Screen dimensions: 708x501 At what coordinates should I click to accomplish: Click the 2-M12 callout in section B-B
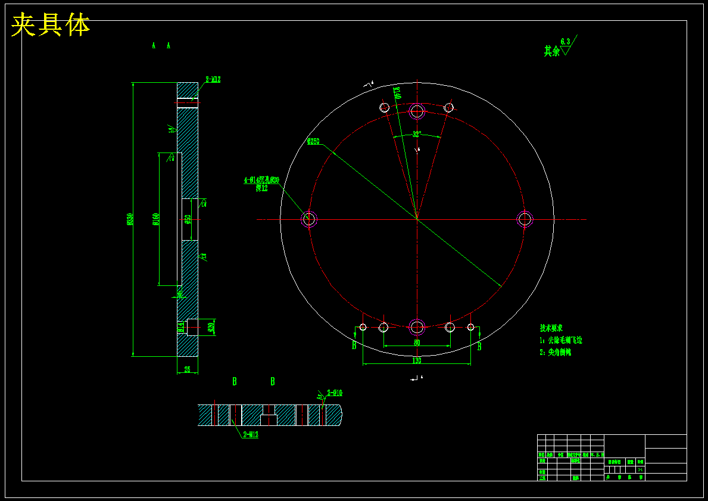click(x=251, y=435)
